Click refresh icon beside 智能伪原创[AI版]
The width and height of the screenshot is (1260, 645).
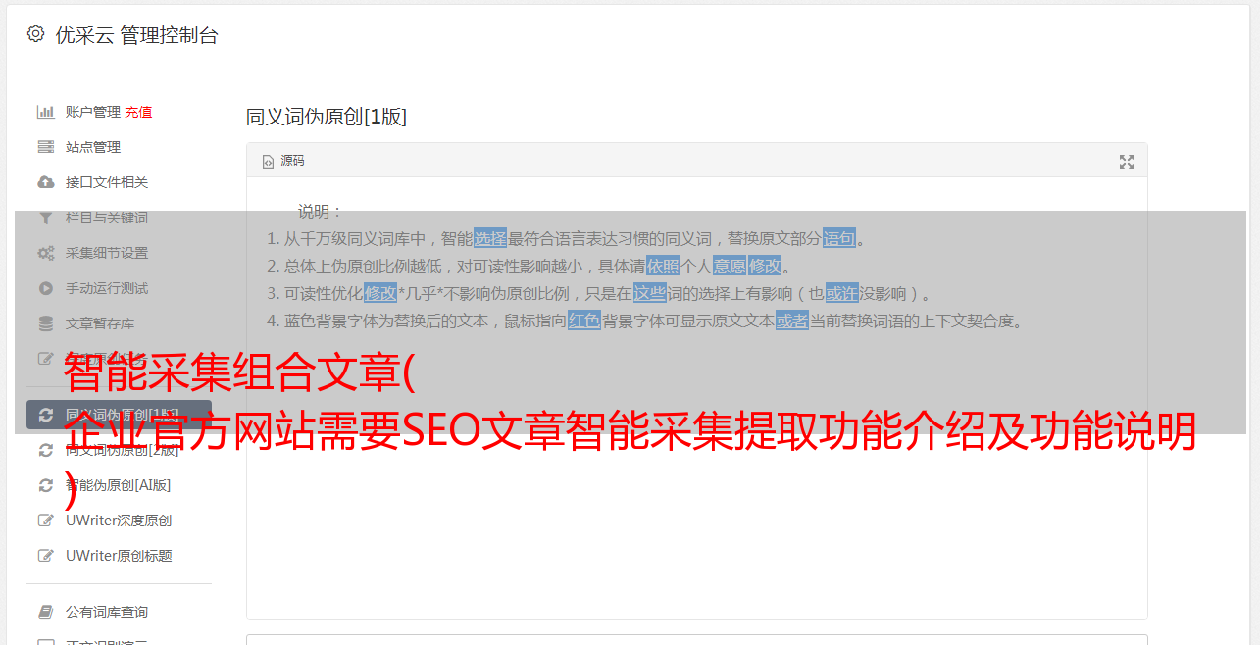tap(45, 485)
